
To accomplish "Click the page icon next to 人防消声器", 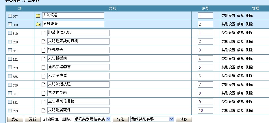I will pyautogui.click(x=44, y=76).
